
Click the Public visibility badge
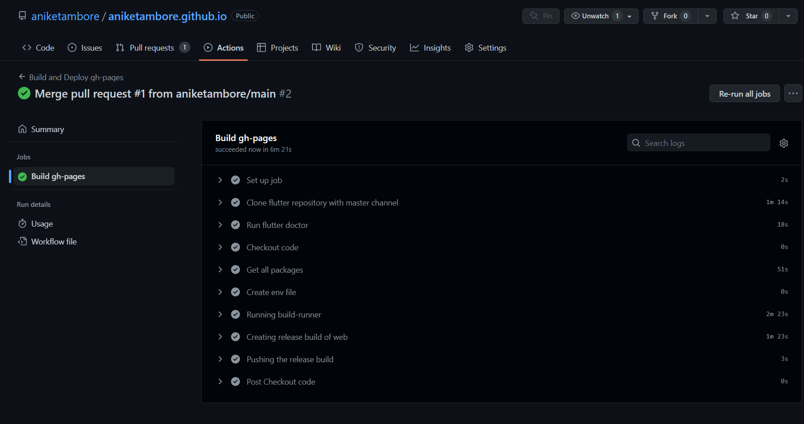pos(245,16)
